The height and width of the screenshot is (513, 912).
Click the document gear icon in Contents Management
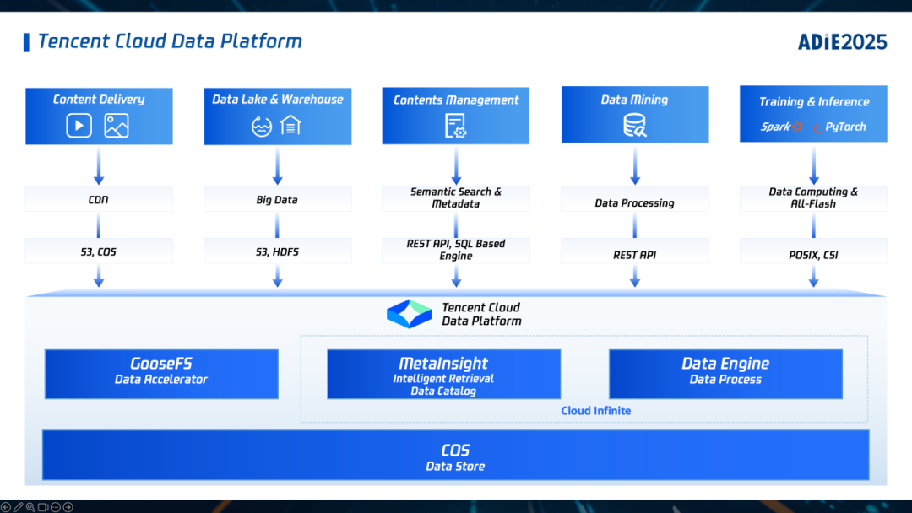pos(455,126)
